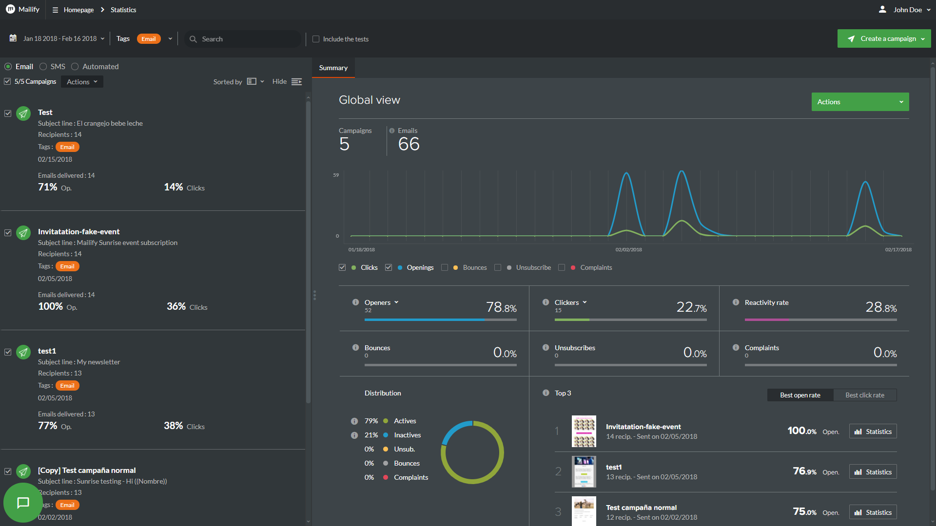This screenshot has width=936, height=526.
Task: Select the Best open rate tab
Action: 800,395
